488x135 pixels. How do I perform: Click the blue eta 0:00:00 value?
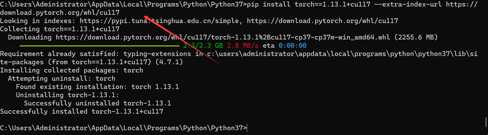click(292, 45)
